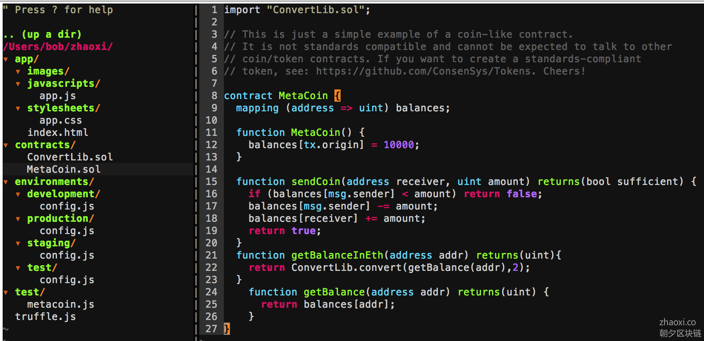The width and height of the screenshot is (704, 341).
Task: Collapse the stylesheets/ folder arrow
Action: click(x=18, y=108)
